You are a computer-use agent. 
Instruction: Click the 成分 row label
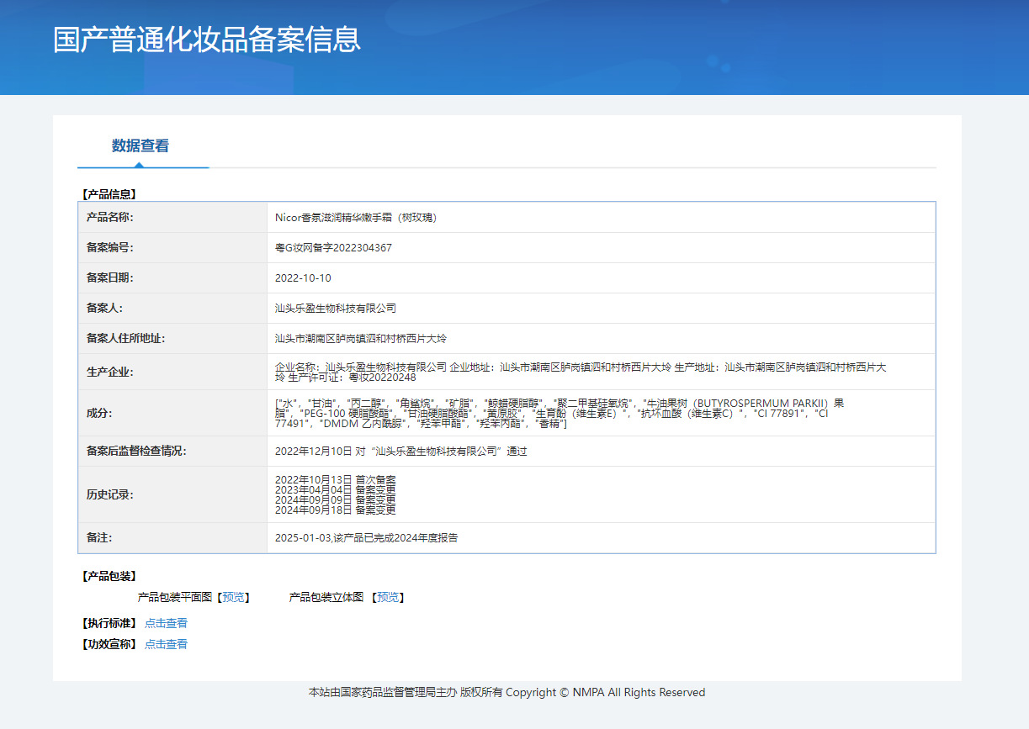pos(98,413)
